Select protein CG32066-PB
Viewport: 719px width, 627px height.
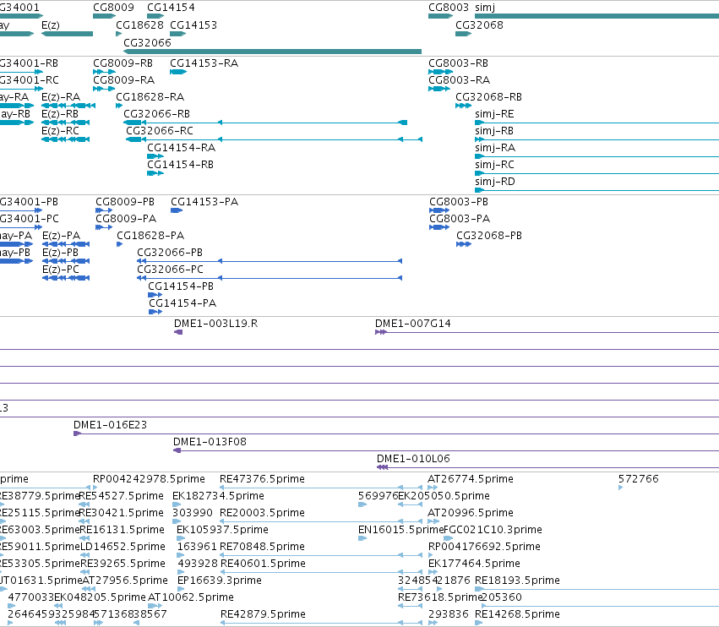tap(270, 261)
